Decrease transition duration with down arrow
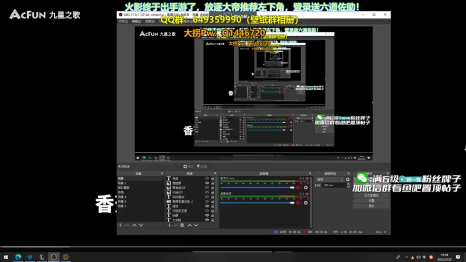This screenshot has width=466, height=262. click(x=348, y=186)
